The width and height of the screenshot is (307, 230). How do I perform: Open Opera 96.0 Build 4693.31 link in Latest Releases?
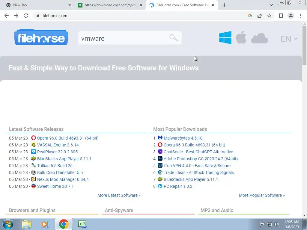click(68, 138)
